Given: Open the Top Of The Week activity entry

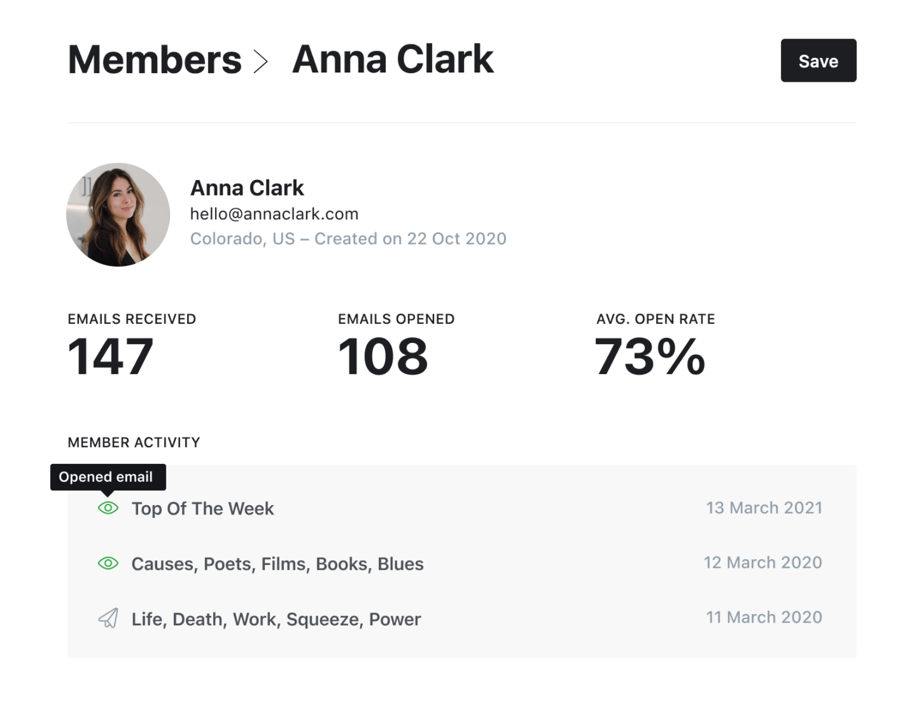Looking at the screenshot, I should [x=203, y=509].
